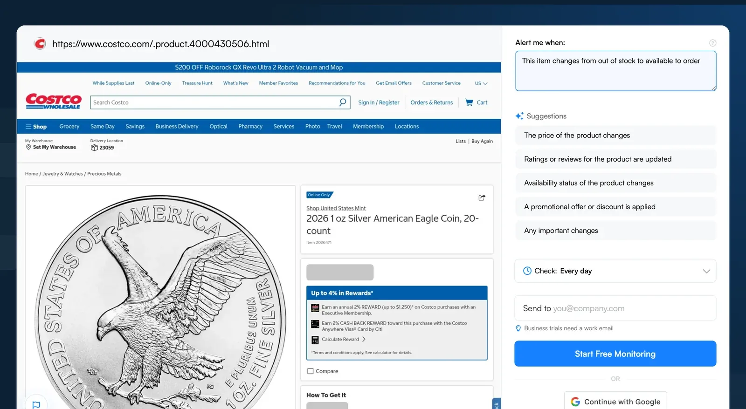The image size is (746, 409).
Task: Open the Check: Every day dropdown
Action: [x=615, y=271]
